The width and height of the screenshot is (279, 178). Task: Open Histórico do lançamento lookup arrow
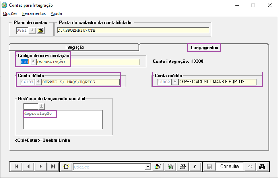[41, 106]
